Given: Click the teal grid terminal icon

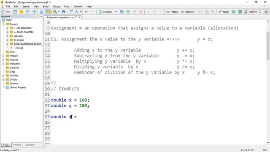Looking at the screenshot, I should (240, 12).
